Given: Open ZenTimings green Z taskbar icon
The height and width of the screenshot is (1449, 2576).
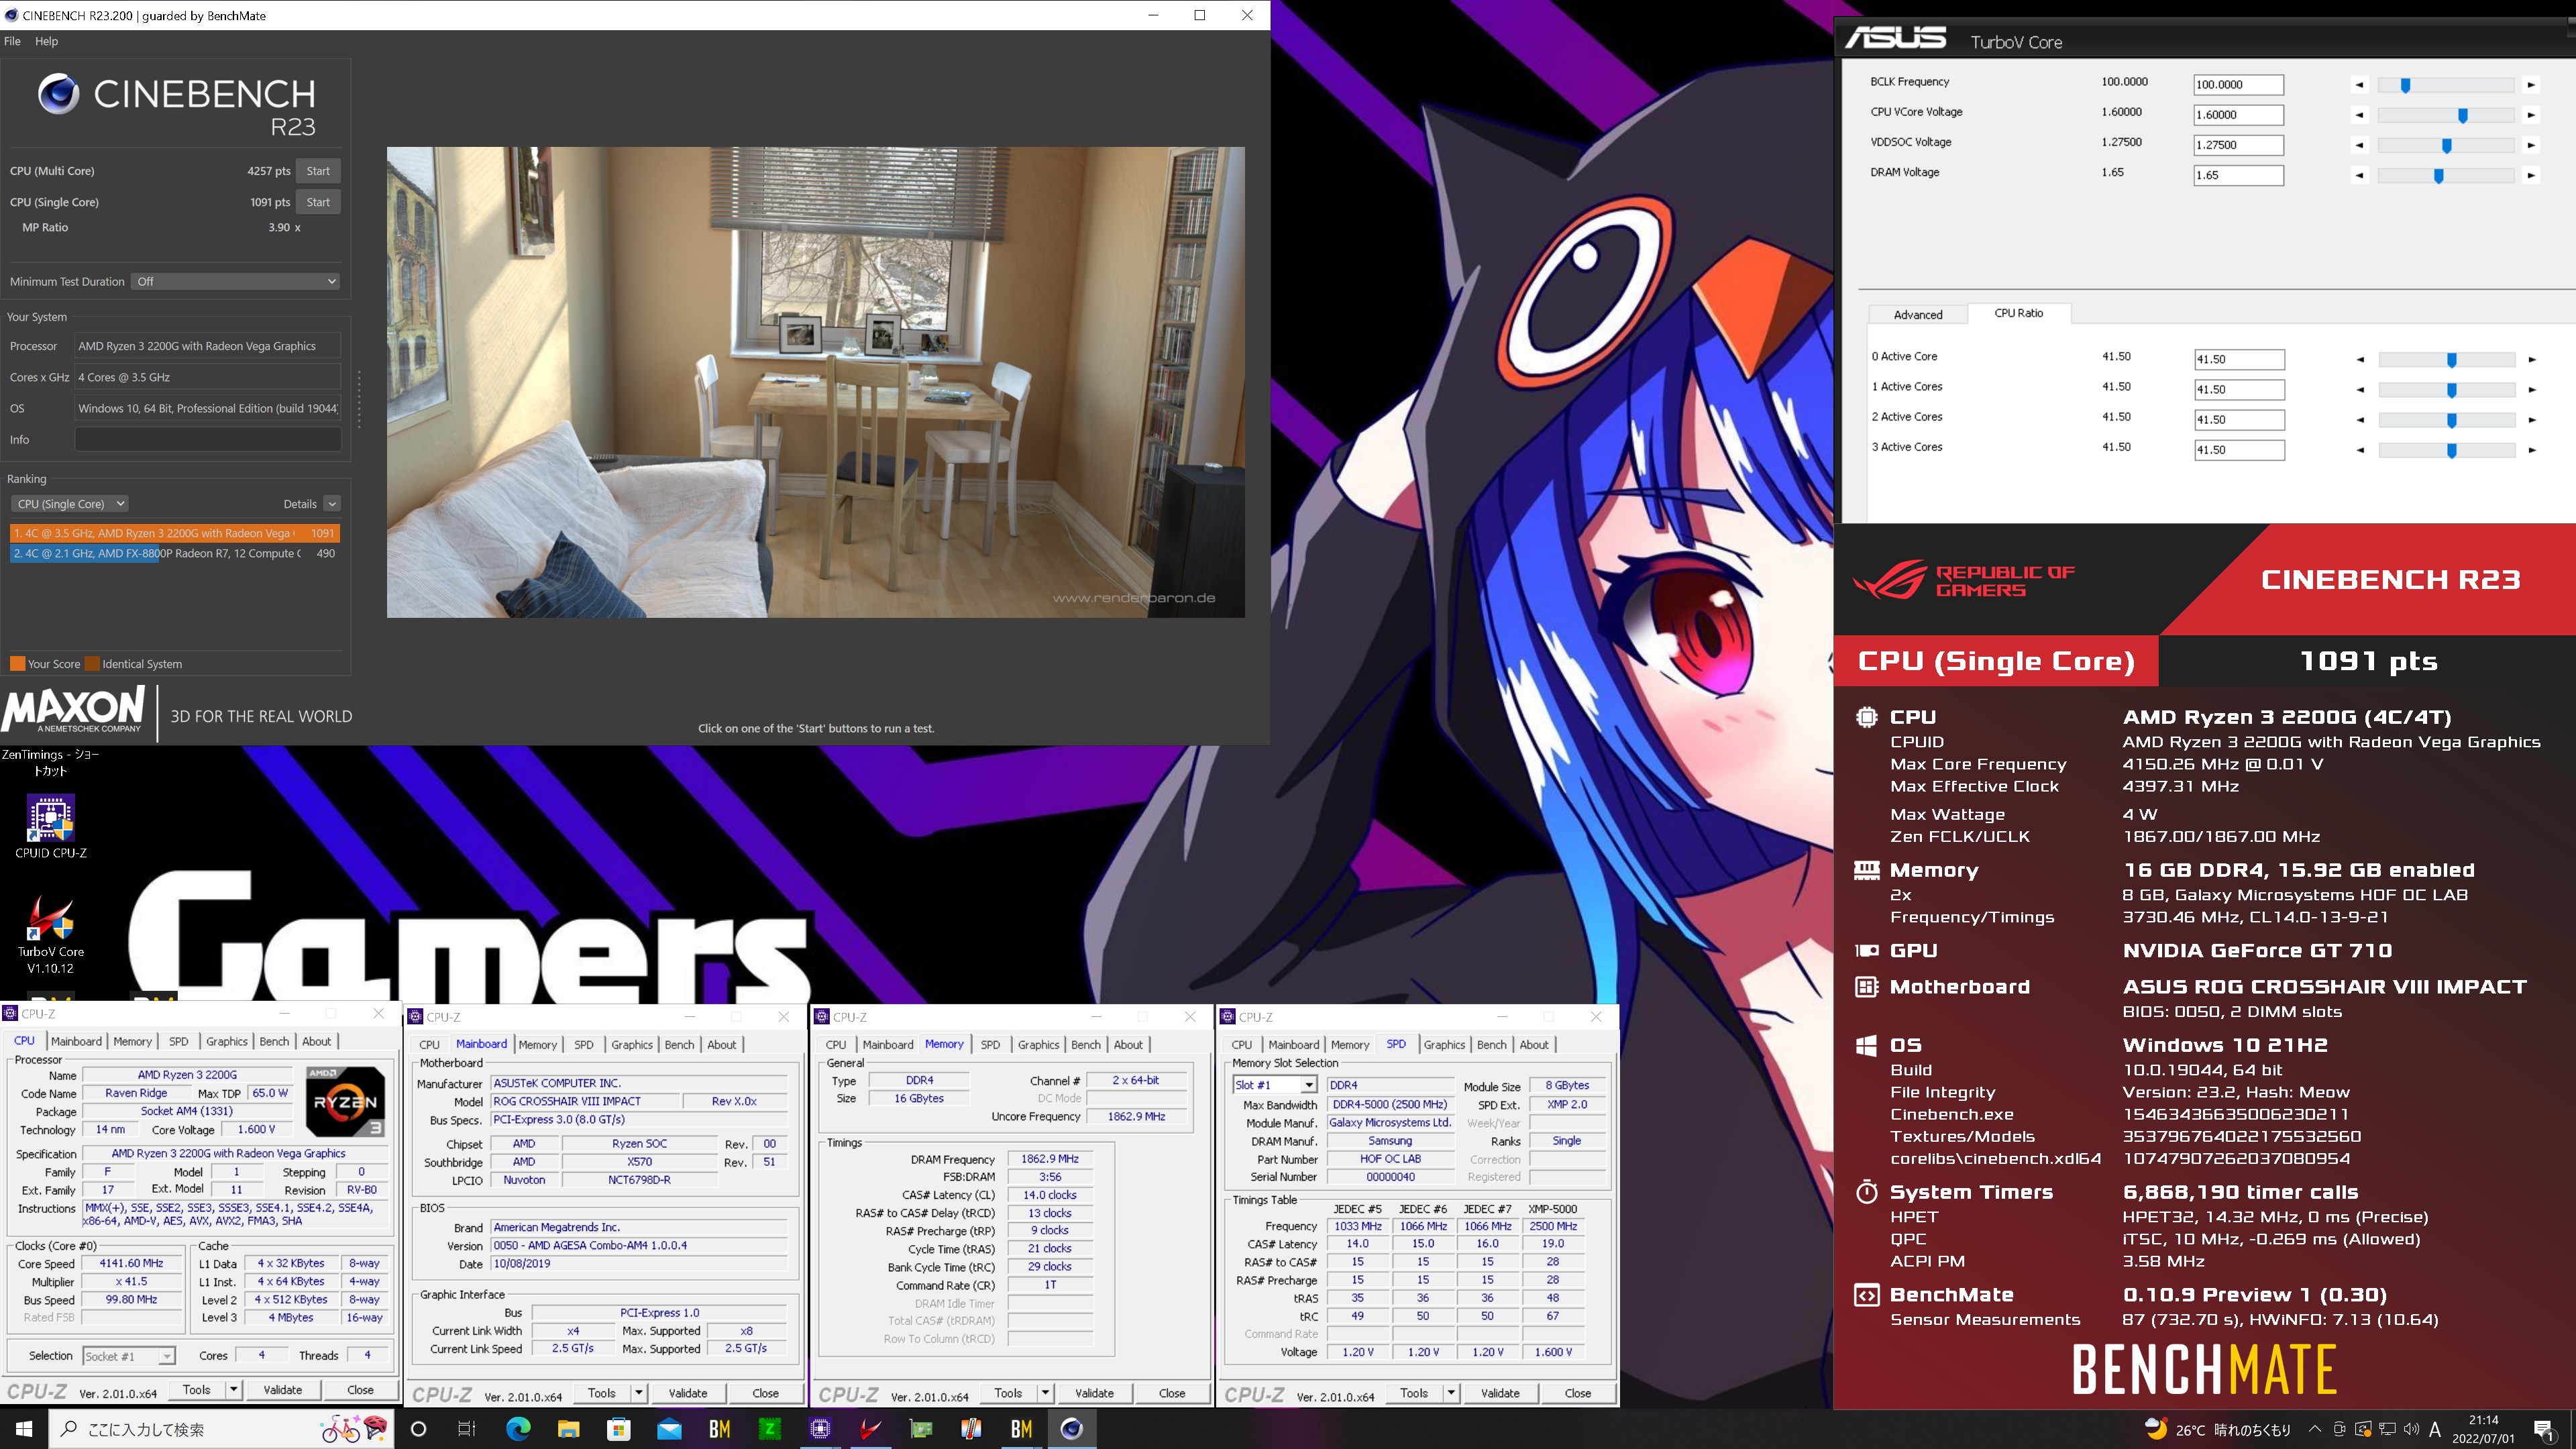Looking at the screenshot, I should pyautogui.click(x=769, y=1429).
